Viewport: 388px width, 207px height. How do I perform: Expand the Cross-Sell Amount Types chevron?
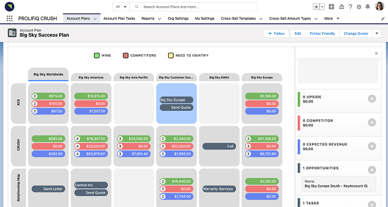point(316,19)
